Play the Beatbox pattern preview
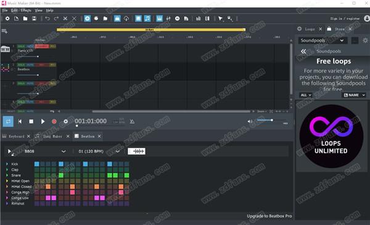370x225 pixels. click(9, 151)
